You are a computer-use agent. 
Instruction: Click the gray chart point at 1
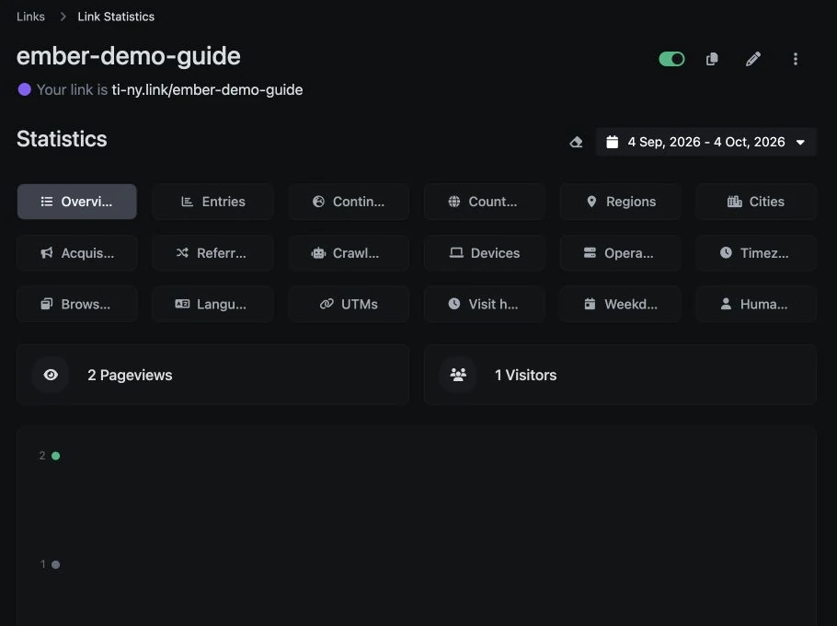55,564
